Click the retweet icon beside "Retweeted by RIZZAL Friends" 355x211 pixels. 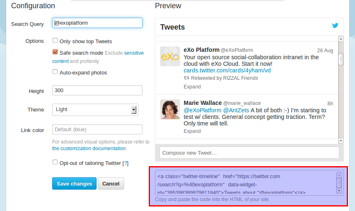click(186, 78)
